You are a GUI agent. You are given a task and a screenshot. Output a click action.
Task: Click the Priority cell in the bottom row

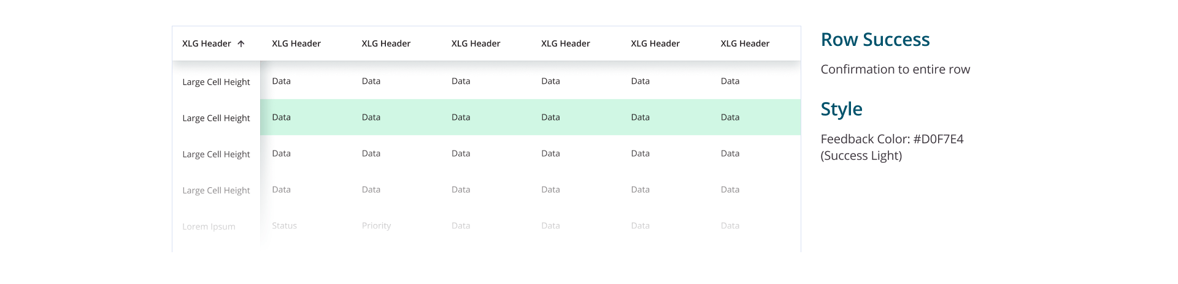(x=376, y=226)
